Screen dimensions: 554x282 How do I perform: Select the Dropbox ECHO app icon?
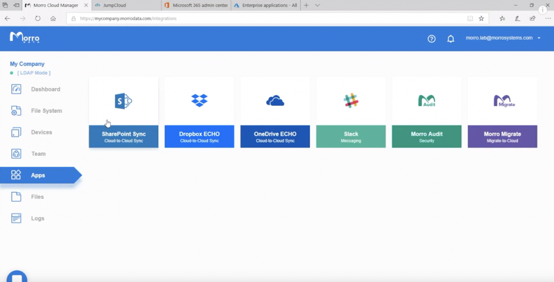click(x=199, y=100)
